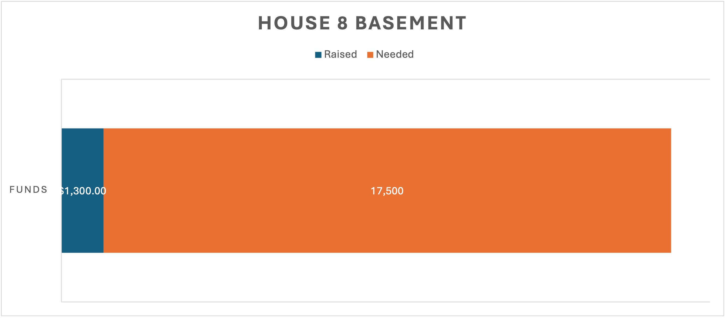Image resolution: width=726 pixels, height=318 pixels.
Task: Select the HOUSE 8 BASEMENT chart title
Action: (x=362, y=23)
